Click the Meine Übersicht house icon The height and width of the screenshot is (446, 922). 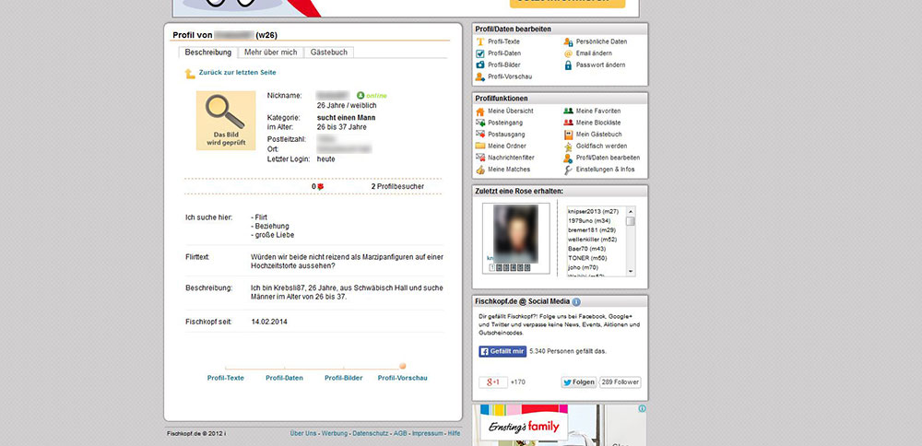tap(479, 111)
